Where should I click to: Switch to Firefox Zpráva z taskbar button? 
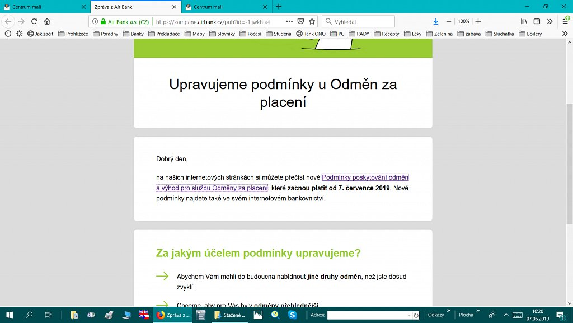point(173,315)
